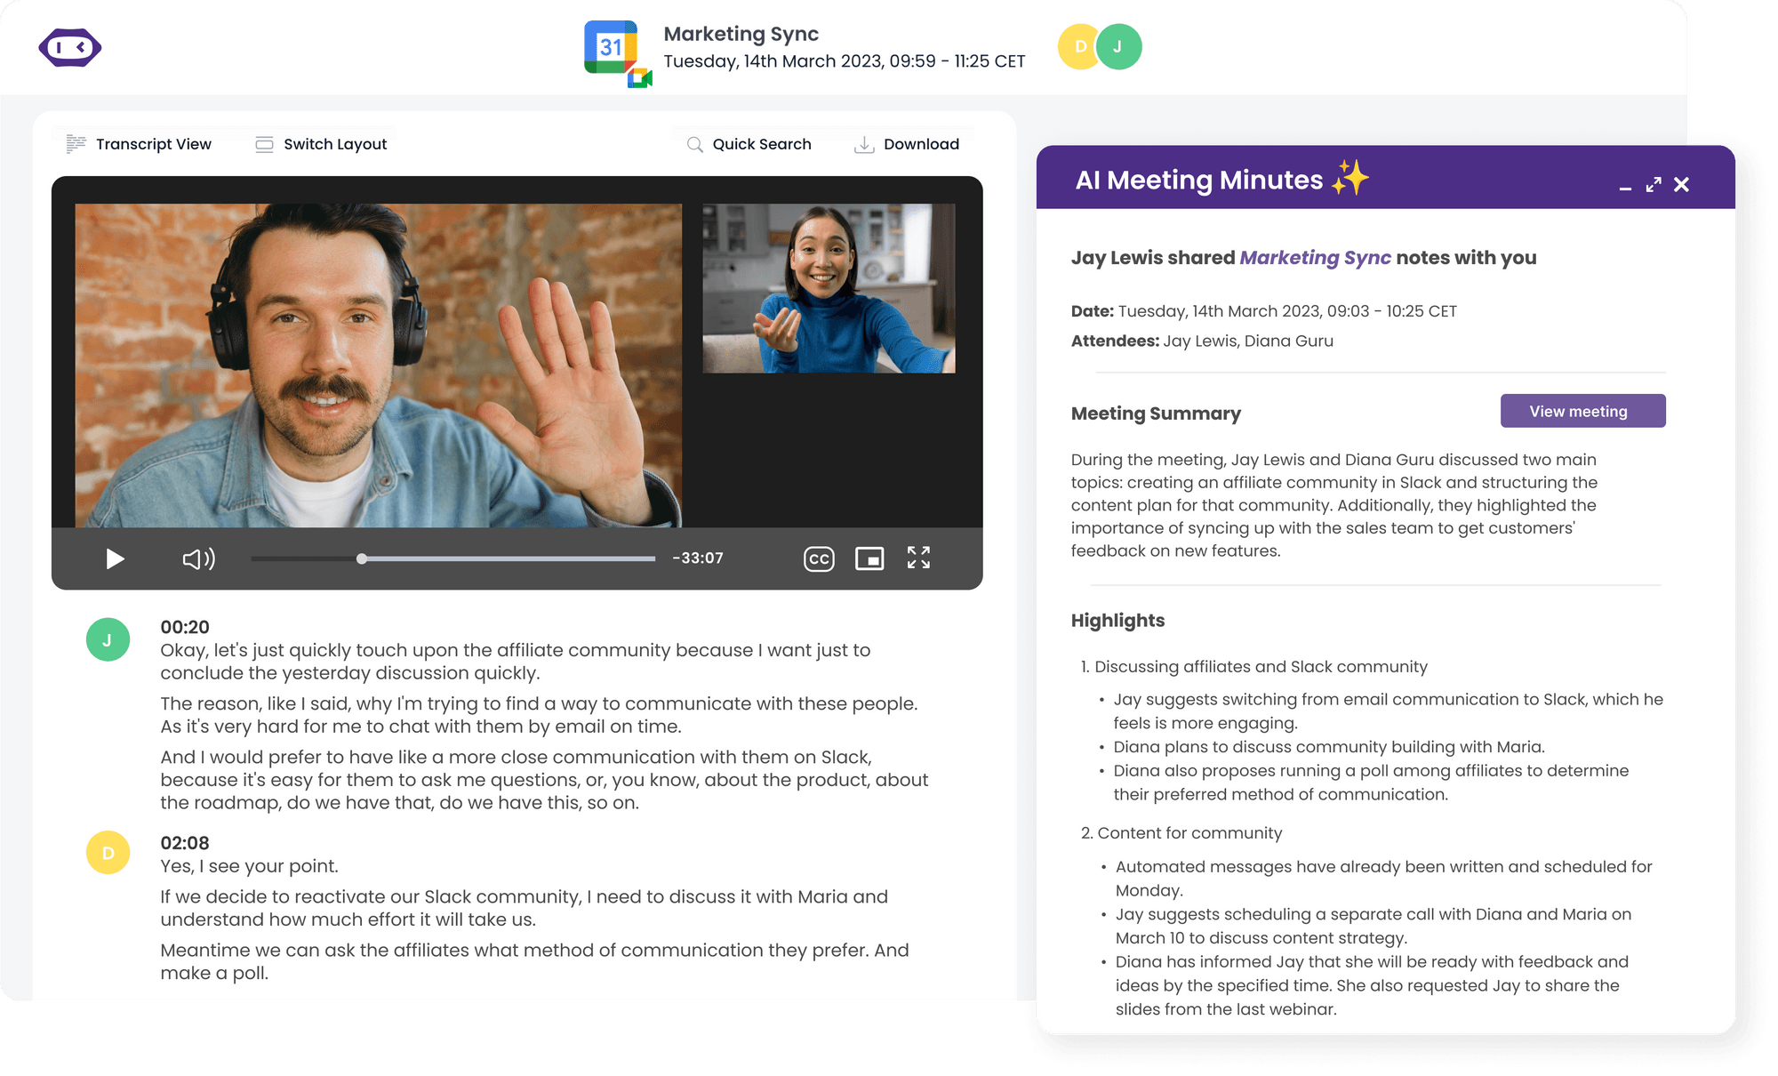Switch to the Marketing Sync meeting header
This screenshot has height=1076, width=1778.
(x=741, y=34)
